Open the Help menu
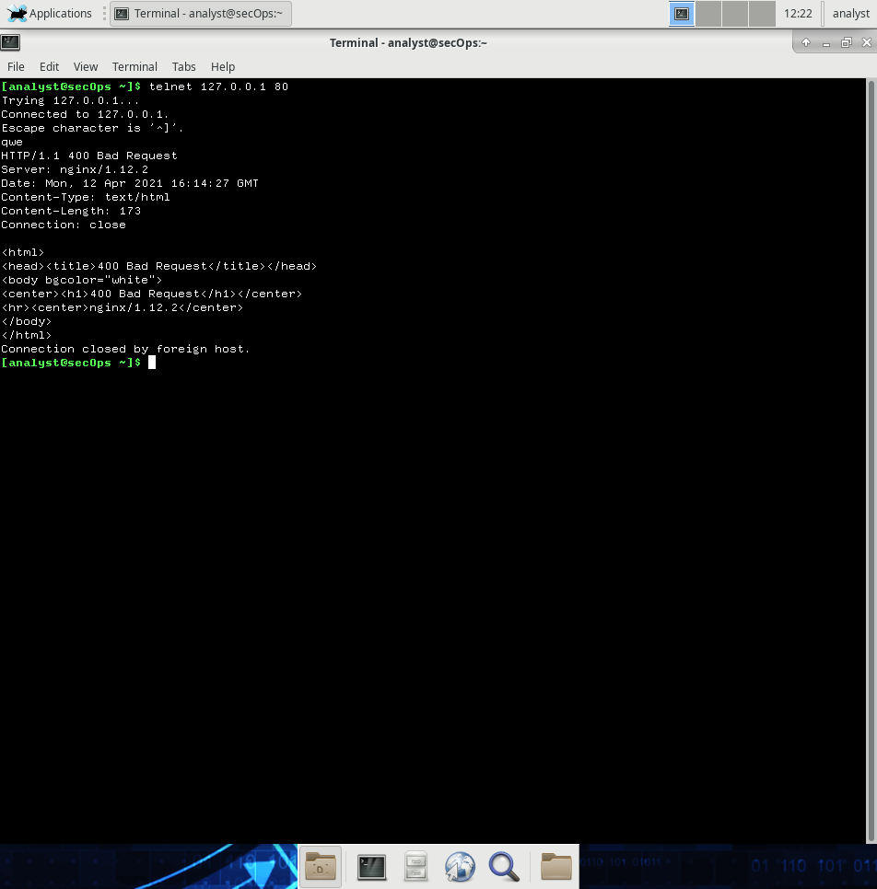This screenshot has width=877, height=889. tap(223, 67)
